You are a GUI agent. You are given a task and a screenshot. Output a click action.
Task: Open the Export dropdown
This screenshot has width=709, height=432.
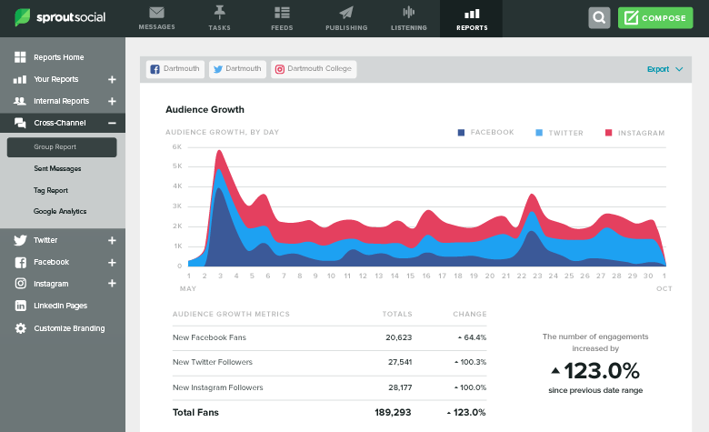point(664,69)
